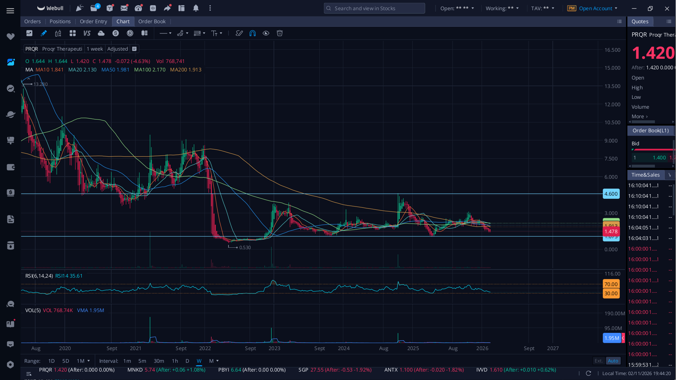
Task: Open the mail envelope icon
Action: tap(124, 8)
